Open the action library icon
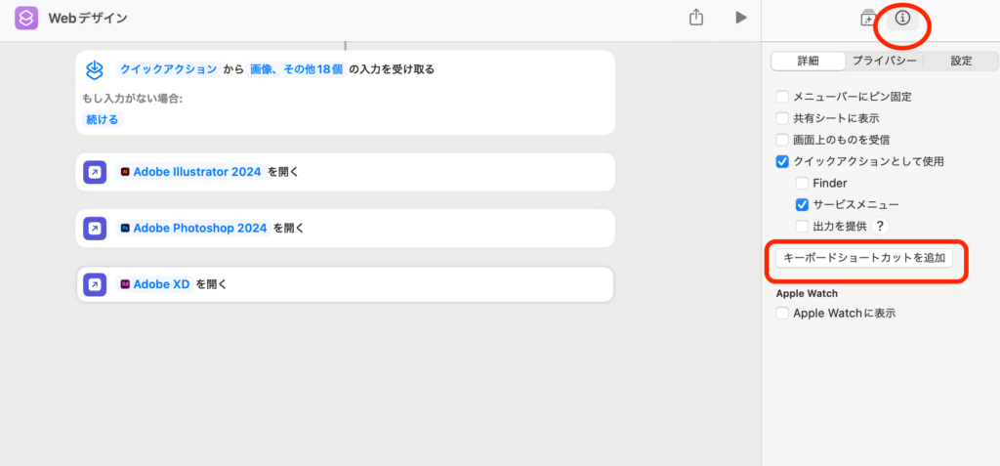 867,18
